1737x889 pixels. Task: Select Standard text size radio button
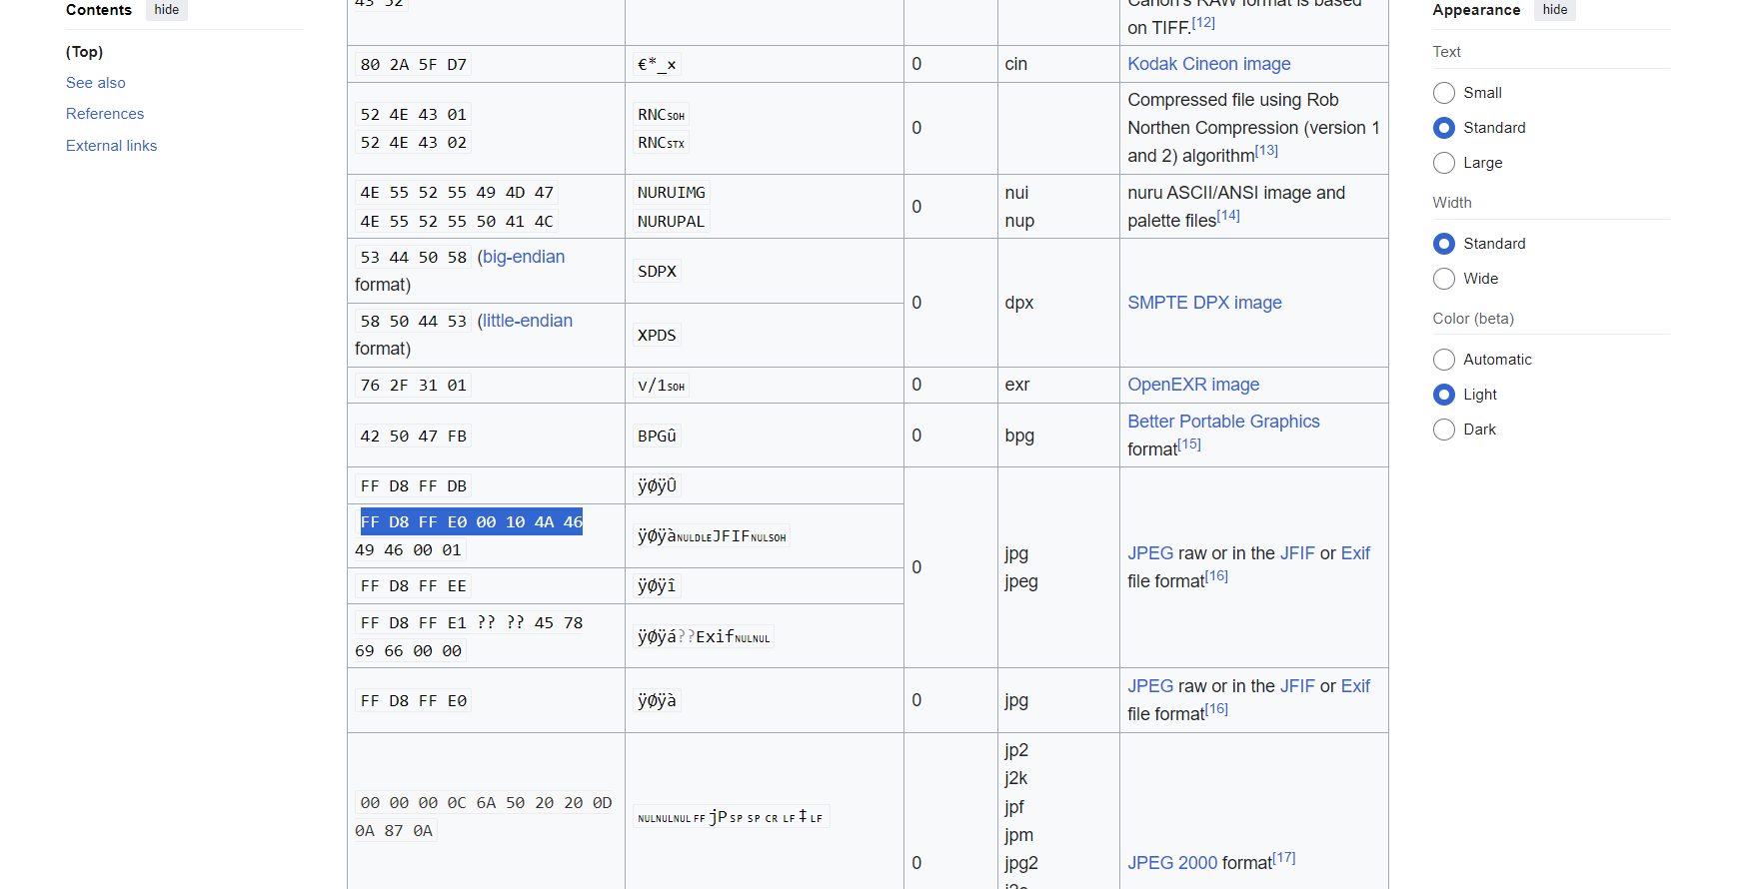coord(1444,128)
